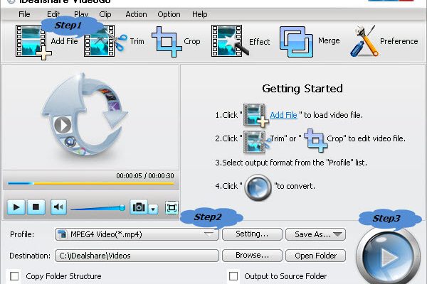This screenshot has width=427, height=284.
Task: Click the convert icon in Getting Started step 4
Action: 258,187
